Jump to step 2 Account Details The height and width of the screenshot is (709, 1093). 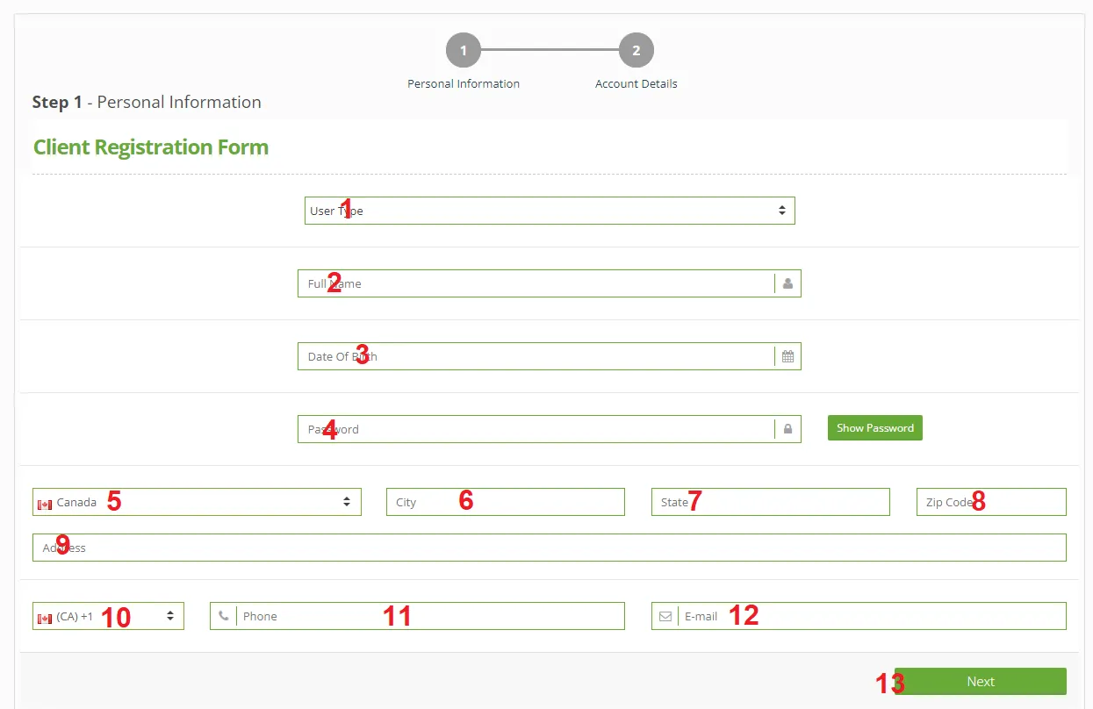(x=636, y=51)
